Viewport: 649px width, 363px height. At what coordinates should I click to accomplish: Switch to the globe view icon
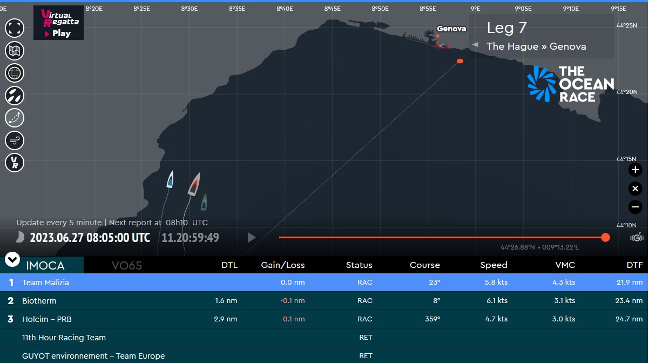pyautogui.click(x=15, y=73)
